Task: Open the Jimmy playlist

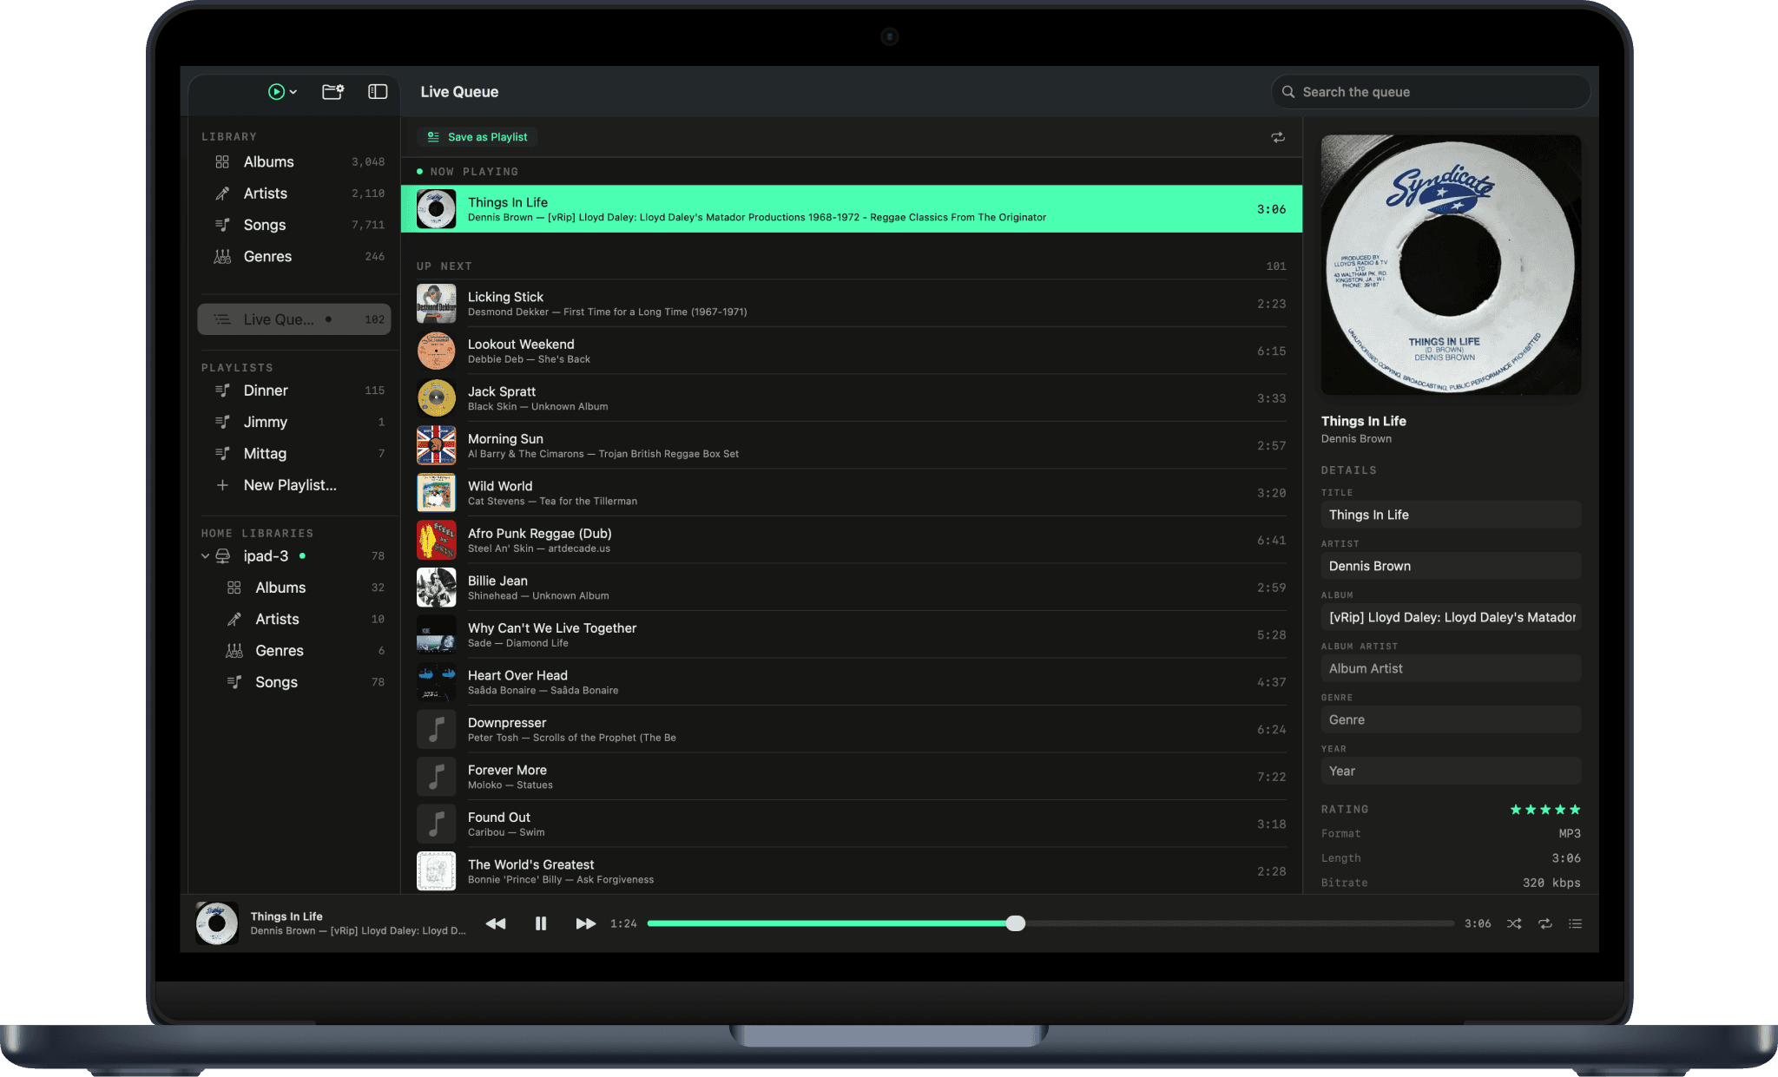Action: click(294, 422)
